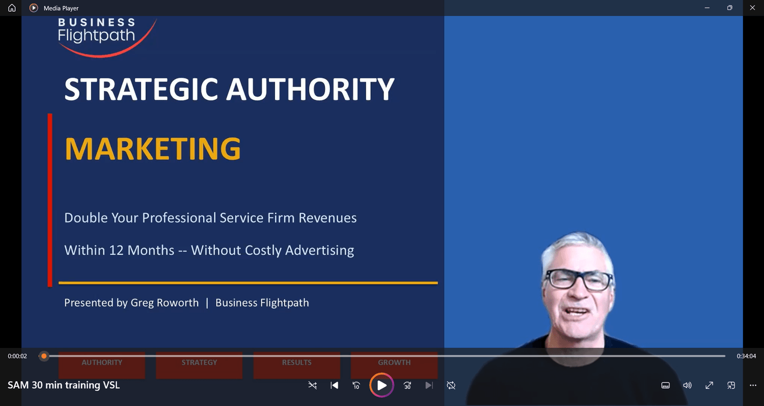Click the total duration 0:34:04 label
The width and height of the screenshot is (764, 406).
[746, 356]
